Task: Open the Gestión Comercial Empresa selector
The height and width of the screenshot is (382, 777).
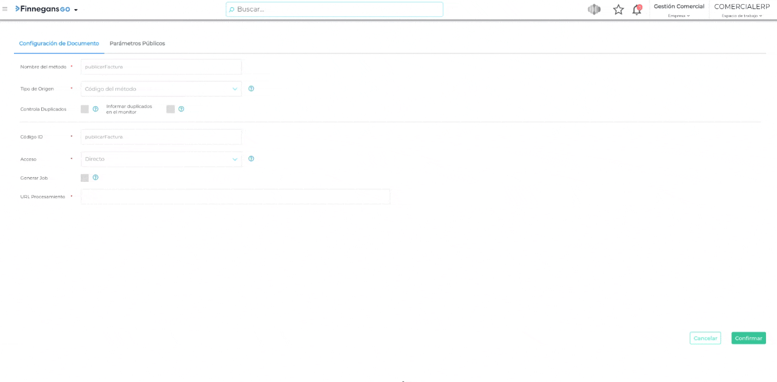Action: pos(679,10)
